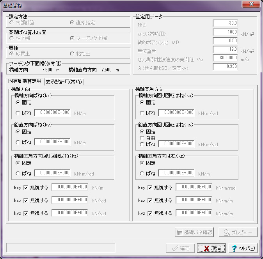Click 橋軸方向回り回転ばね(kx) value field

click(176, 112)
